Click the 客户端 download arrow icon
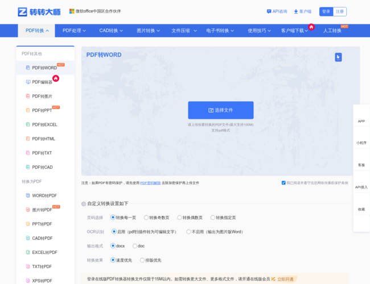The width and height of the screenshot is (370, 284). (296, 11)
